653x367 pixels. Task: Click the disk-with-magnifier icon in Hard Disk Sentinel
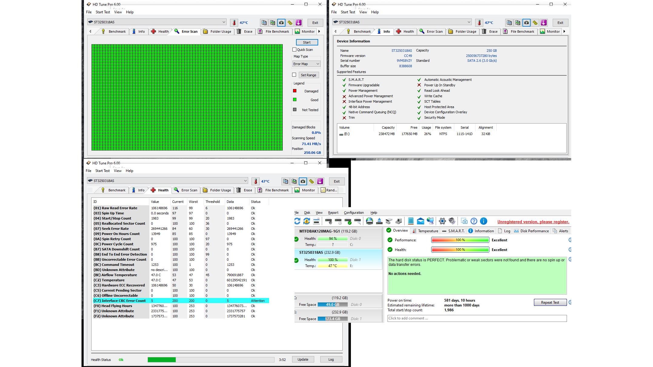[358, 221]
